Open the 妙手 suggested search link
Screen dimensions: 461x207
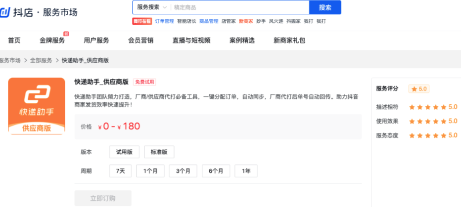click(261, 21)
